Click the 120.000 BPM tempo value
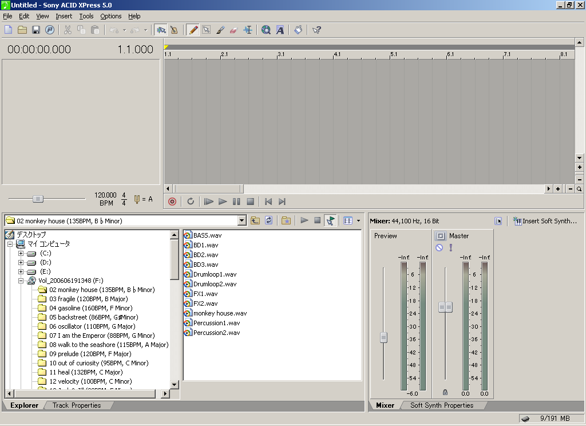 [105, 195]
